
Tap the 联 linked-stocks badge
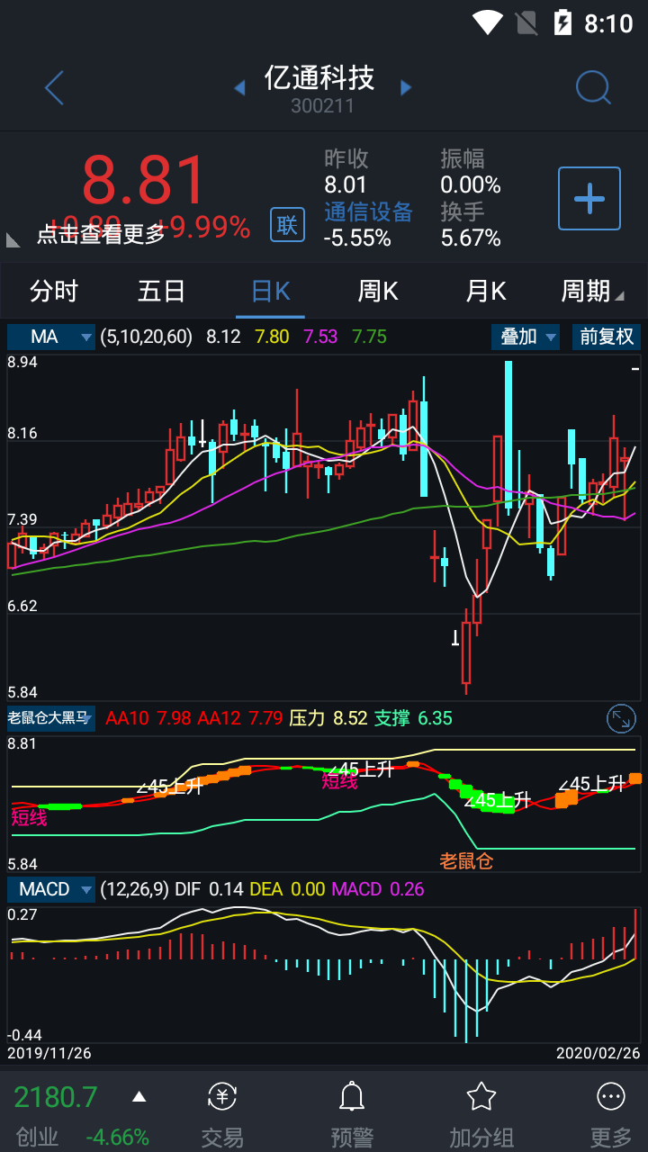point(287,224)
